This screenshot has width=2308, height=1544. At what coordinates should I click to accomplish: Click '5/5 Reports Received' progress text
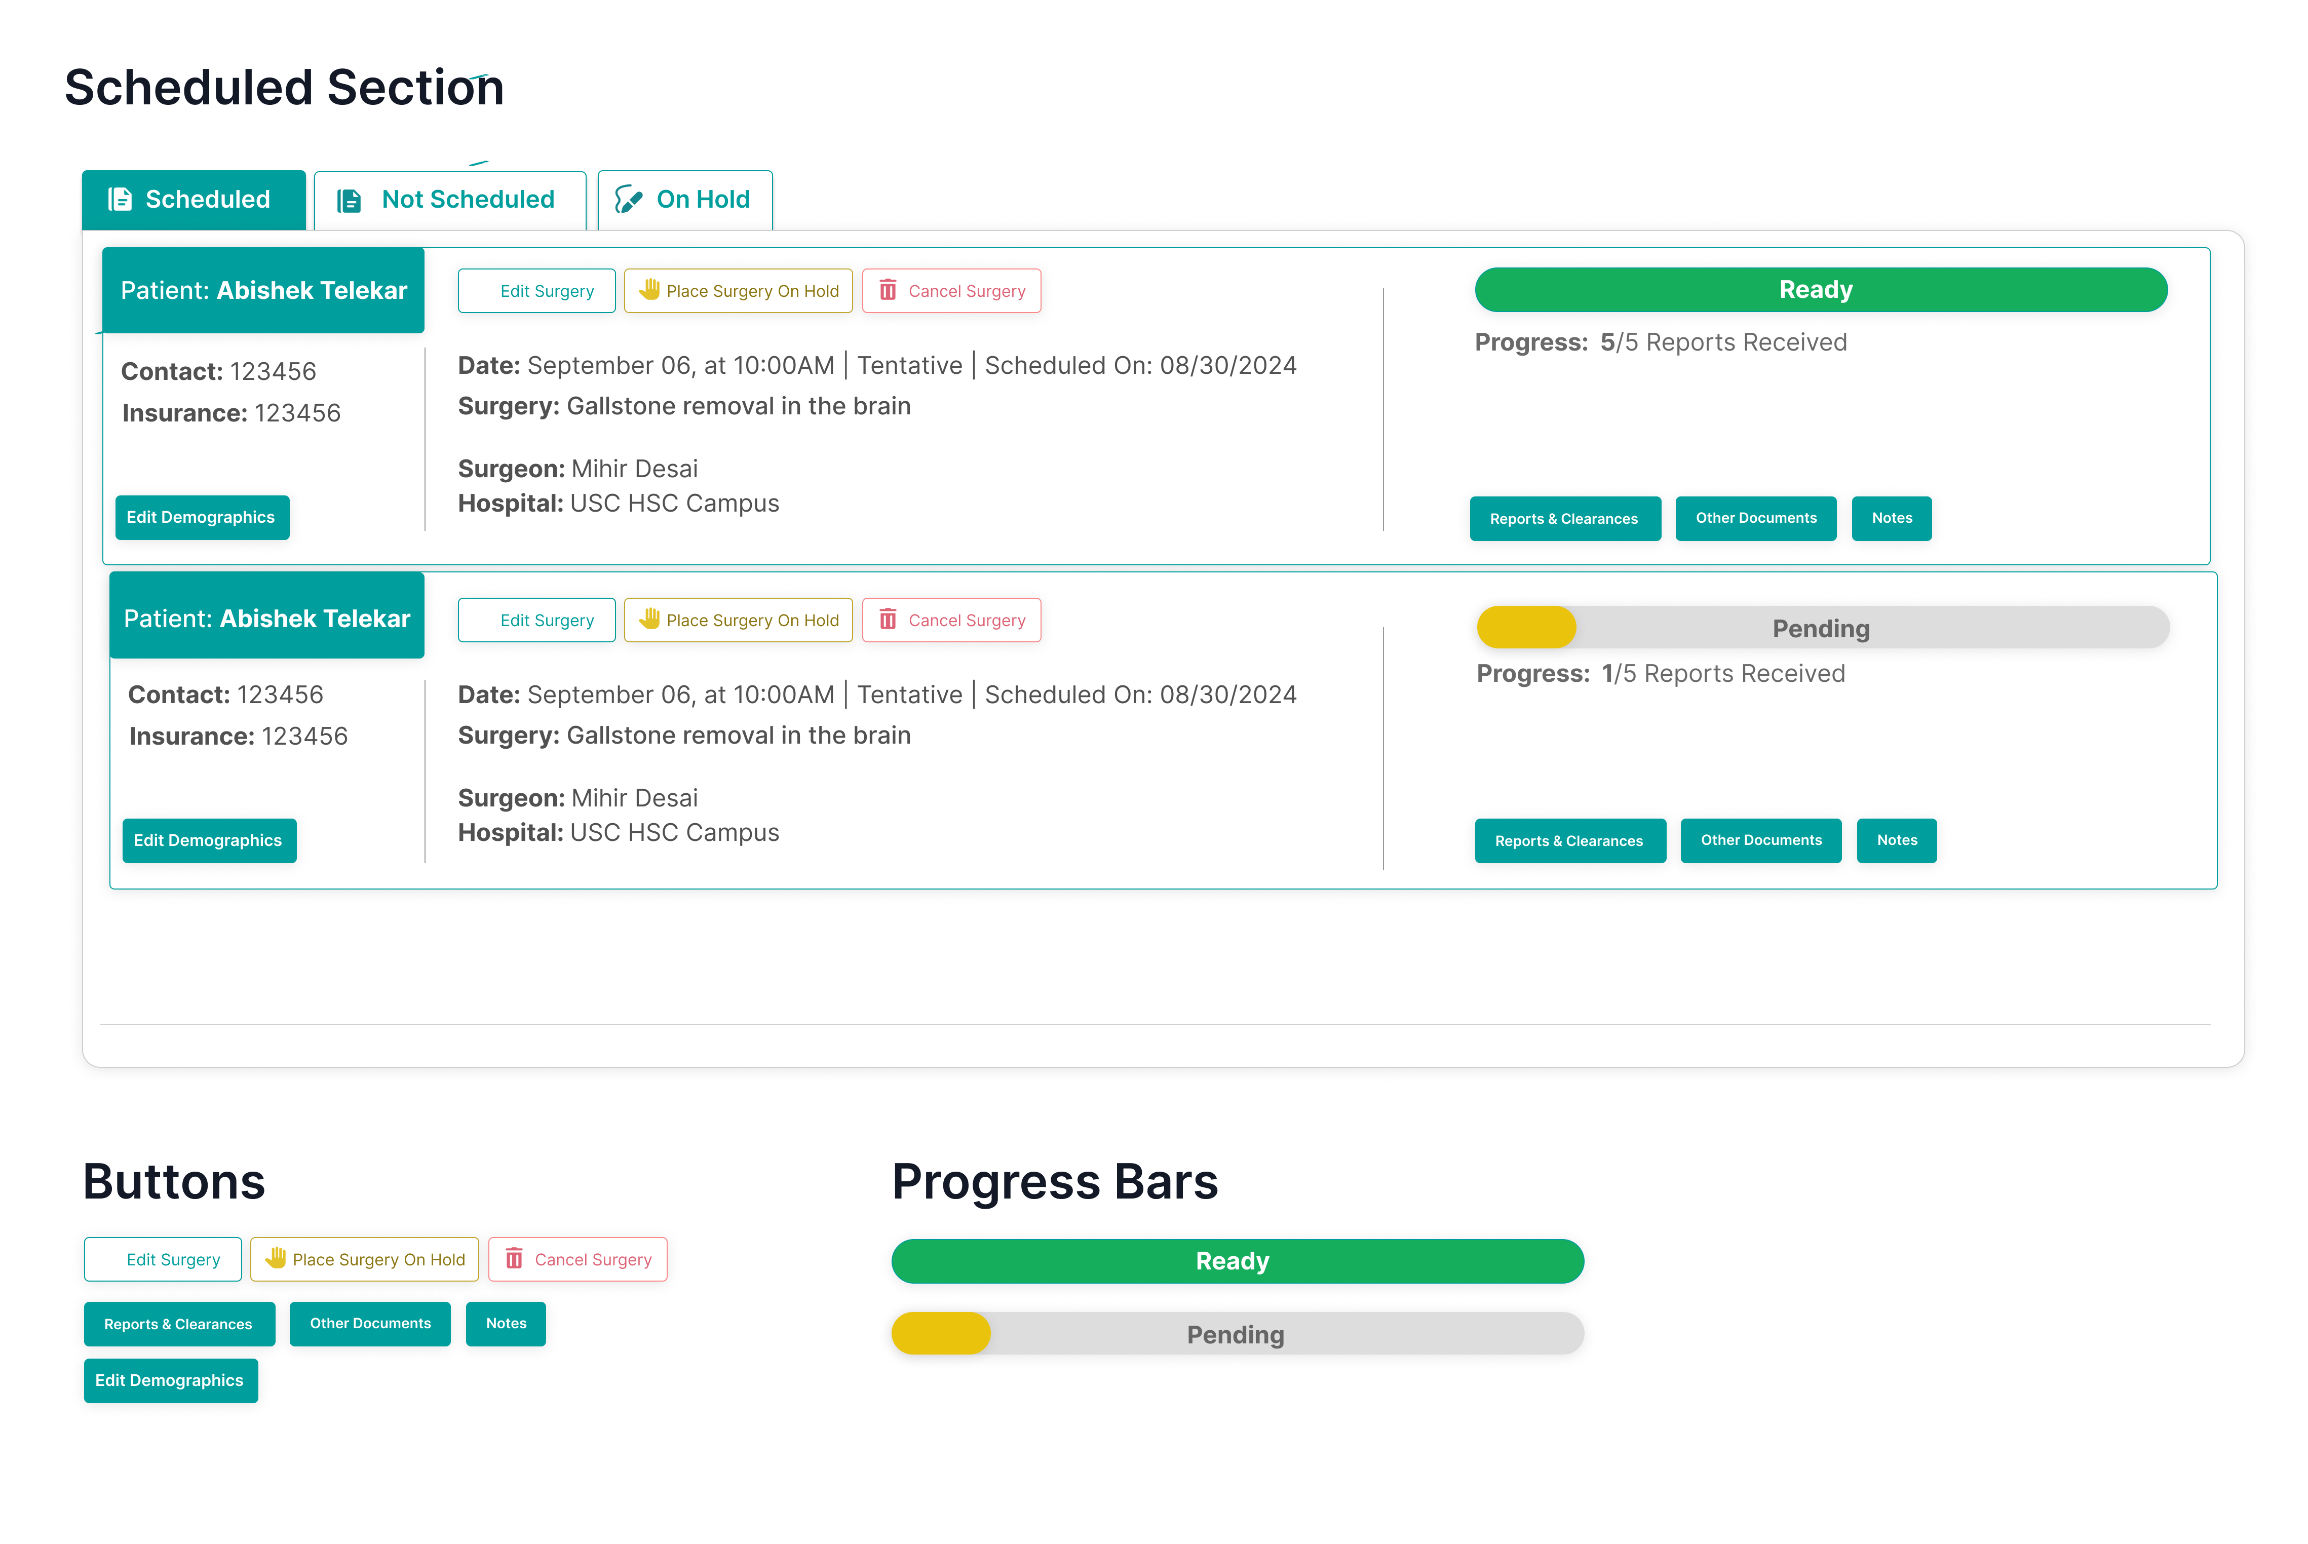pos(1723,342)
